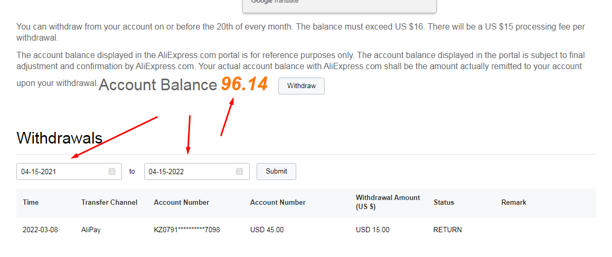The width and height of the screenshot is (612, 257).
Task: Click the orange 96.14 account balance
Action: pyautogui.click(x=244, y=84)
